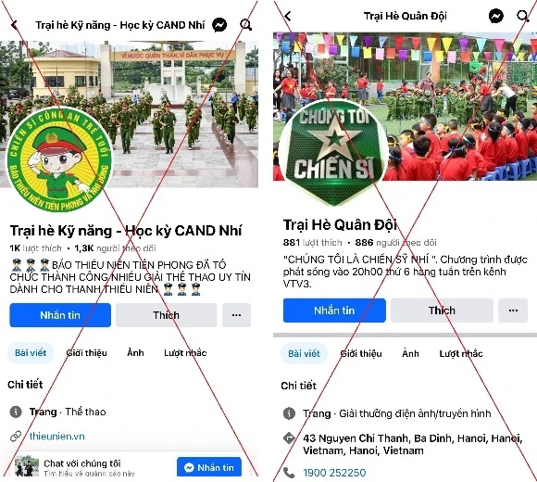Click blue Nhắn tin button on CAND Nhí page
The width and height of the screenshot is (537, 482).
[x=60, y=315]
